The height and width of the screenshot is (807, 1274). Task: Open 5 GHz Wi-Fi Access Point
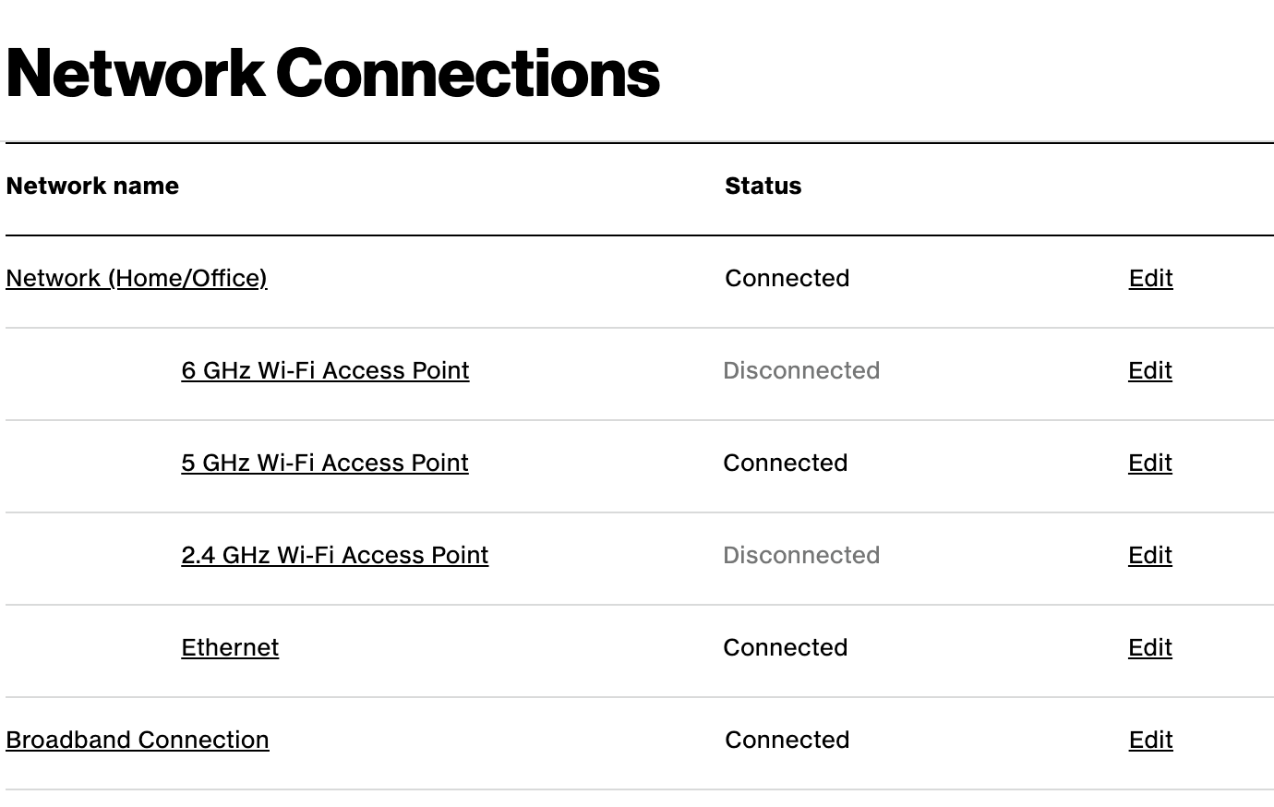coord(325,463)
